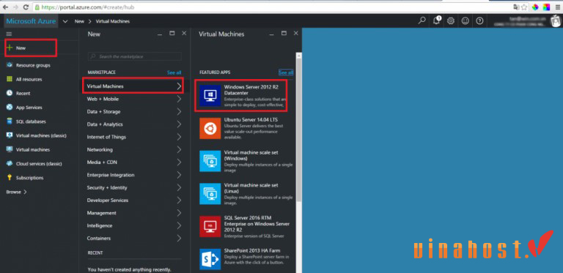Click the green plus New icon
Image resolution: width=563 pixels, height=273 pixels.
[x=10, y=48]
